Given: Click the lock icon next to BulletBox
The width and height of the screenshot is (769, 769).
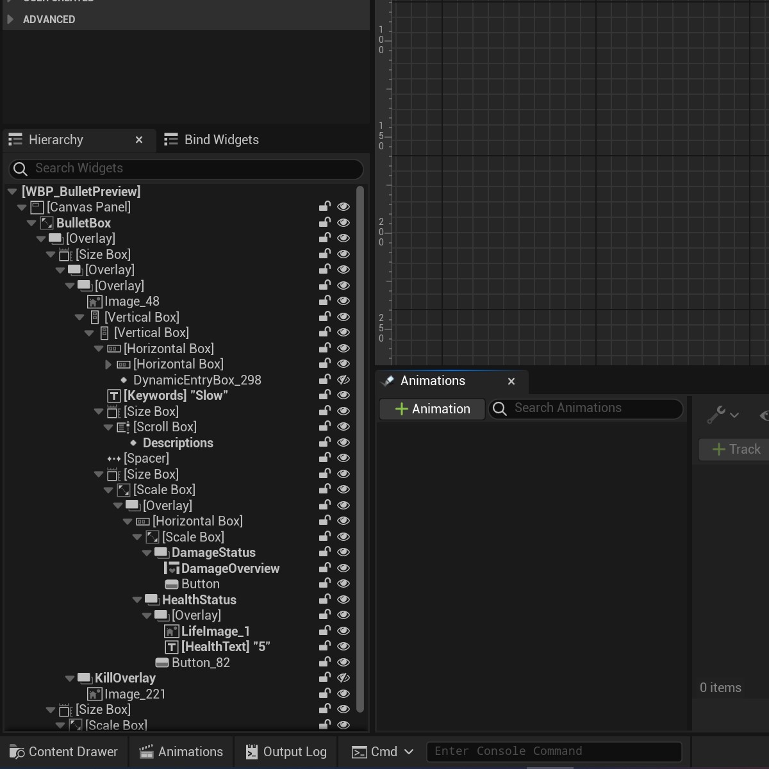Looking at the screenshot, I should click(325, 222).
